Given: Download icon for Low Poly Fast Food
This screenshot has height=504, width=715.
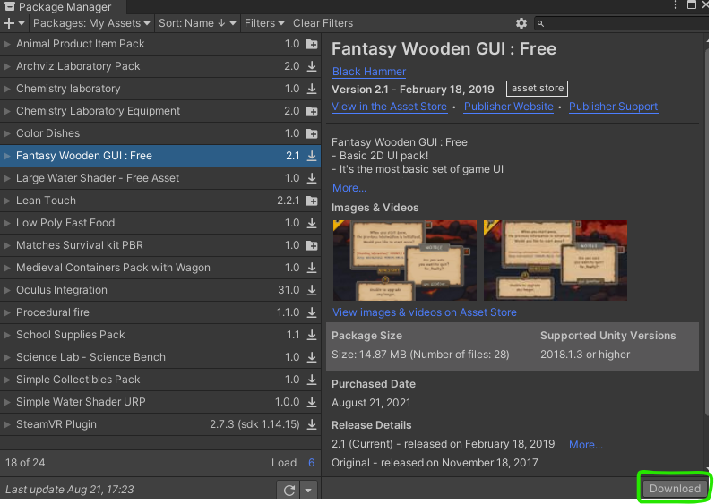Looking at the screenshot, I should [x=312, y=223].
